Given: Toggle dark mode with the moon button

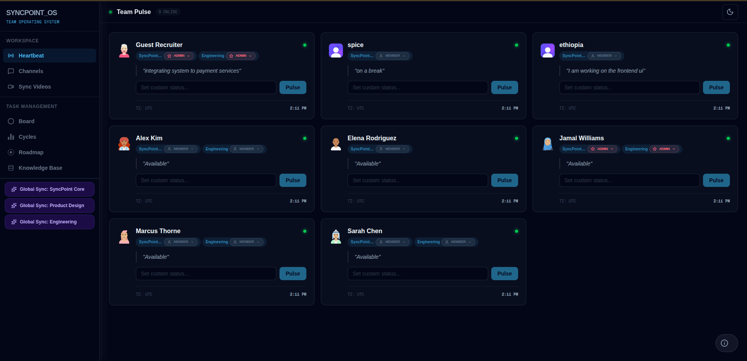Looking at the screenshot, I should click(730, 12).
